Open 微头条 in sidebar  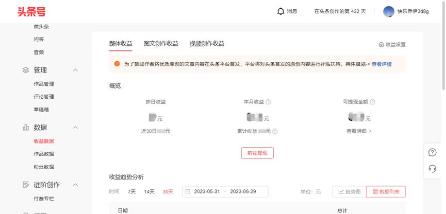coord(41,26)
